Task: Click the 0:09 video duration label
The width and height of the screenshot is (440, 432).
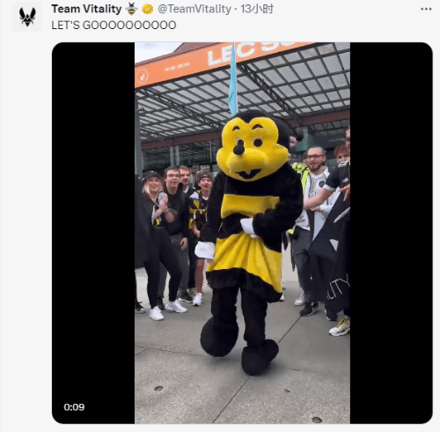Action: pos(74,407)
